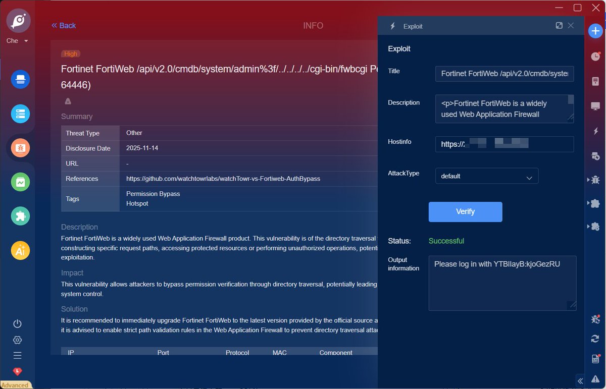Screen dimensions: 606x389
Task: Click the Summary section heading
Action: [77, 117]
